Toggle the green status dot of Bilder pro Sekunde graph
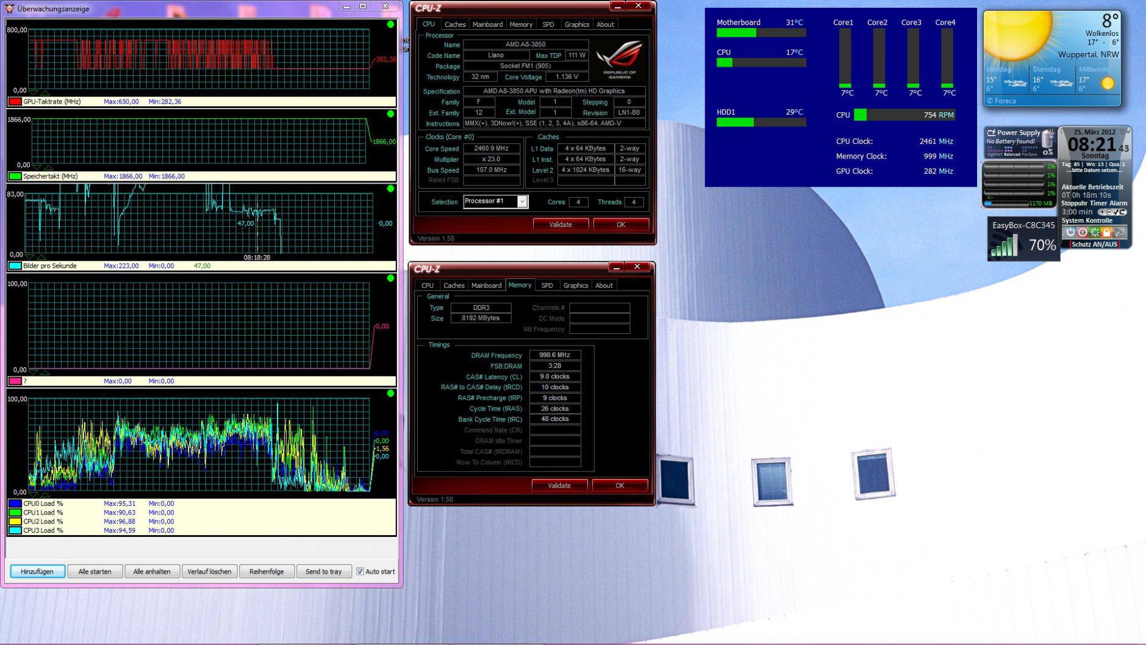The height and width of the screenshot is (645, 1146). tap(390, 189)
